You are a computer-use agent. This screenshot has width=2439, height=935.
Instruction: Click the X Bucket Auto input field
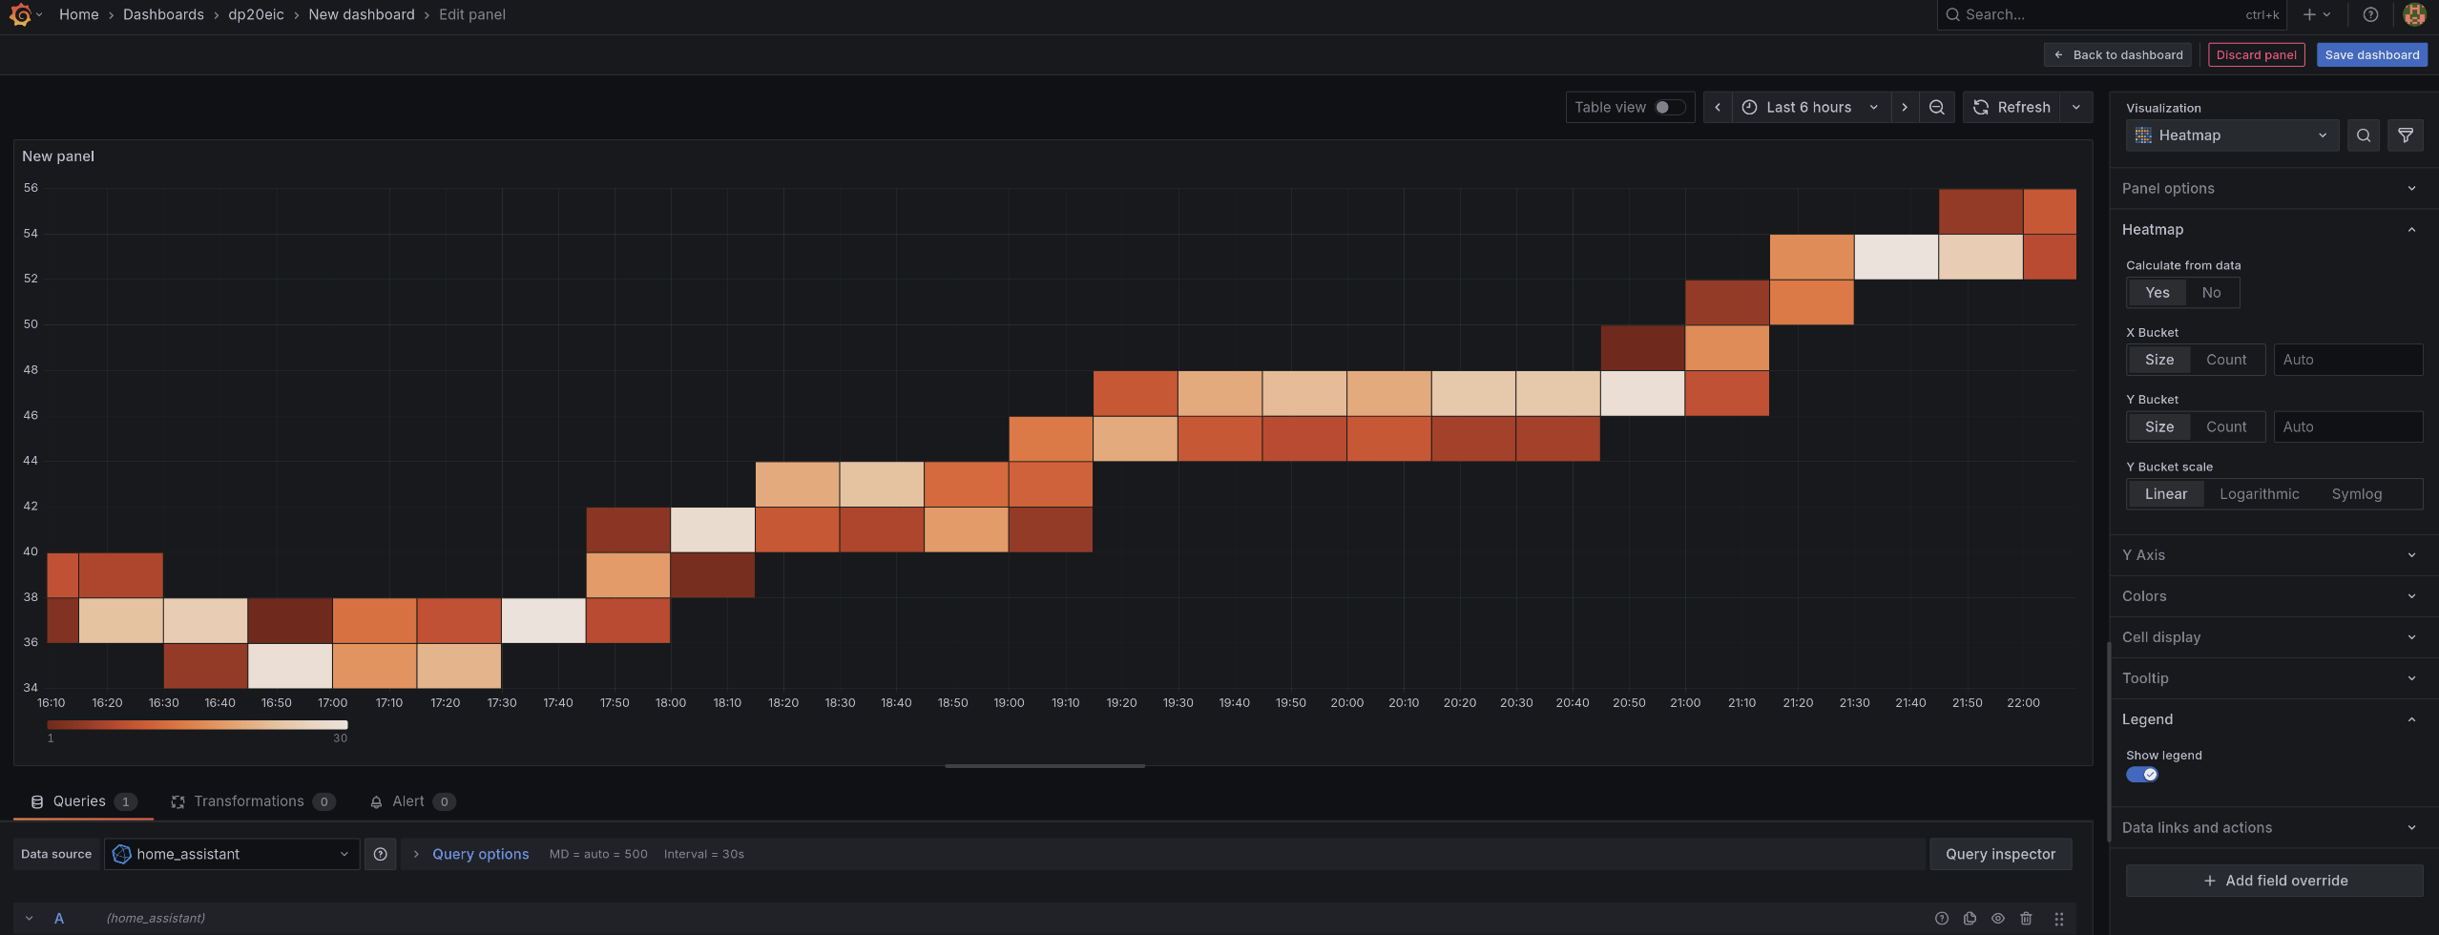click(x=2347, y=360)
